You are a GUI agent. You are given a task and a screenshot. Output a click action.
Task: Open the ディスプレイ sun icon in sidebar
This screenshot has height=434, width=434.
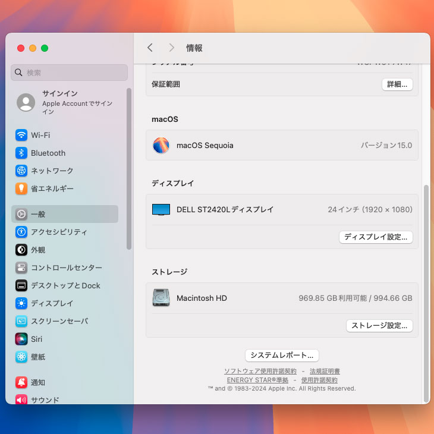click(21, 303)
